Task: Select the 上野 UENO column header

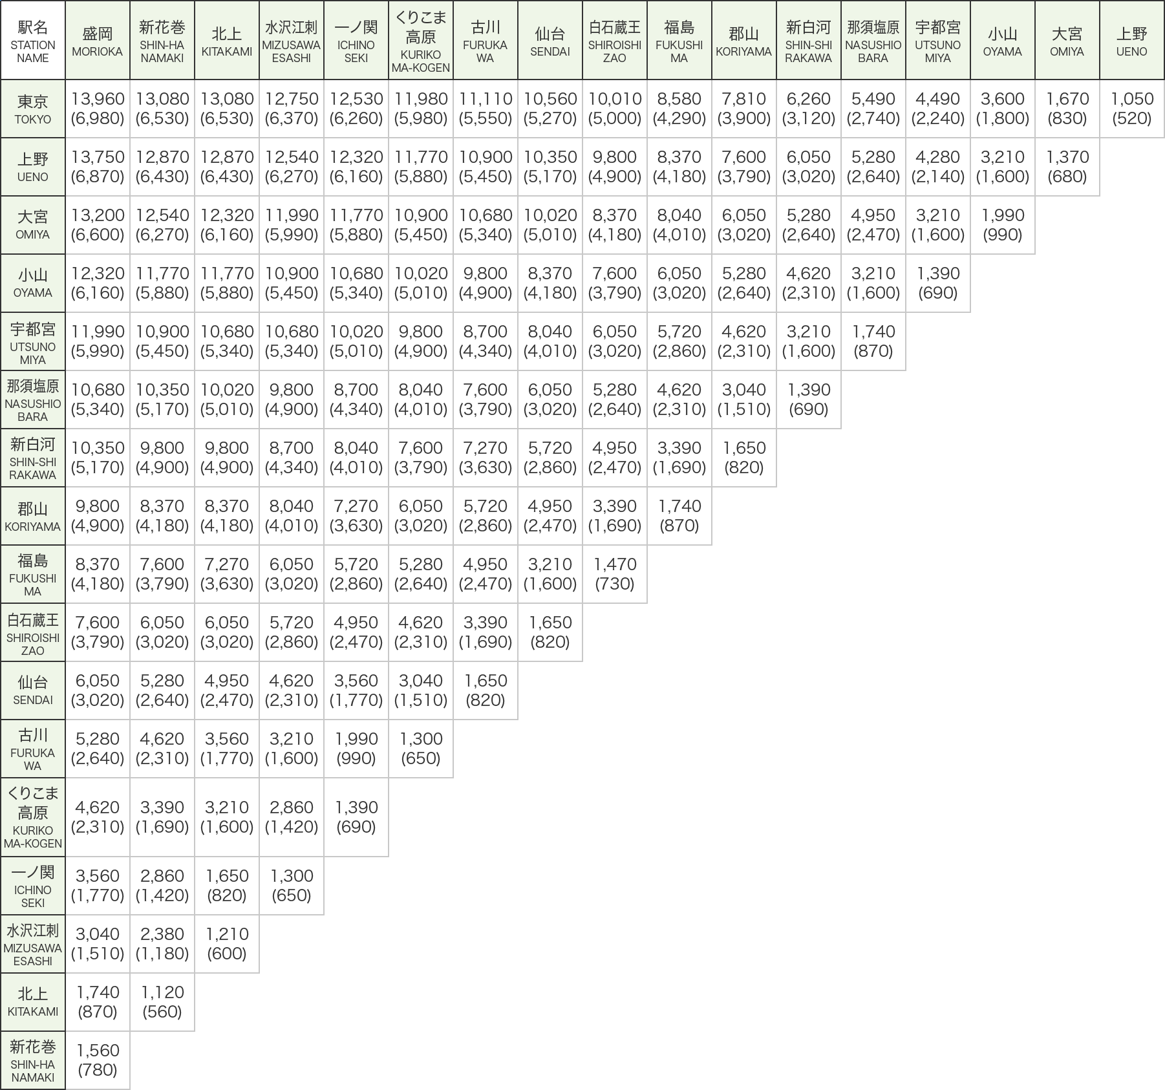Action: pos(1132,40)
